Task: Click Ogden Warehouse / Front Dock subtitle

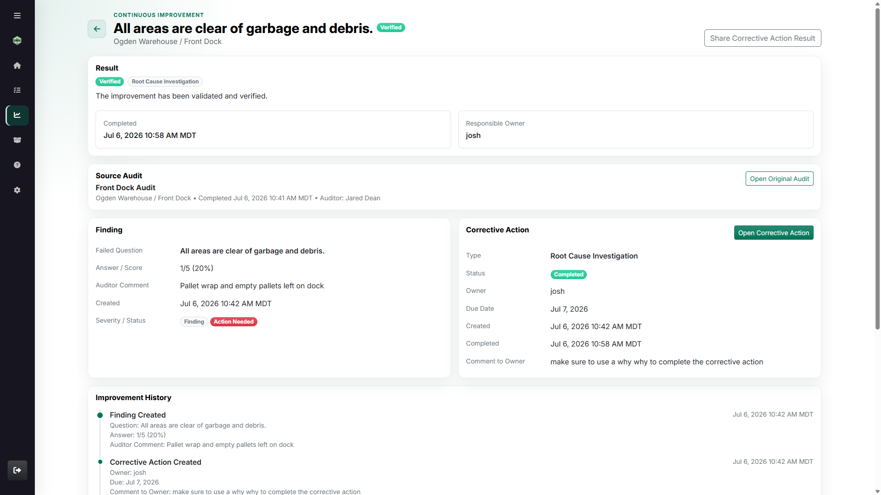Action: pyautogui.click(x=167, y=41)
